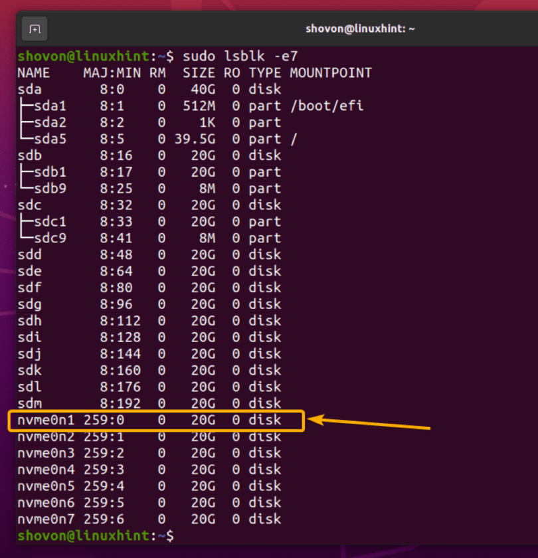
Task: Select the sda disk entry
Action: (29, 89)
